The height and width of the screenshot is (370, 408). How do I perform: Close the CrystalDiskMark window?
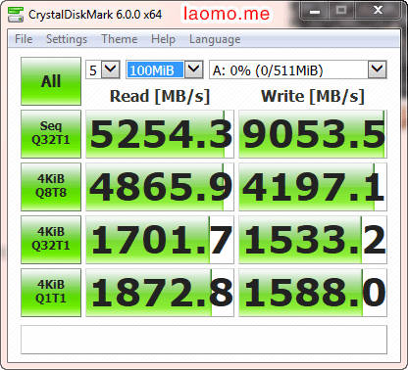378,12
